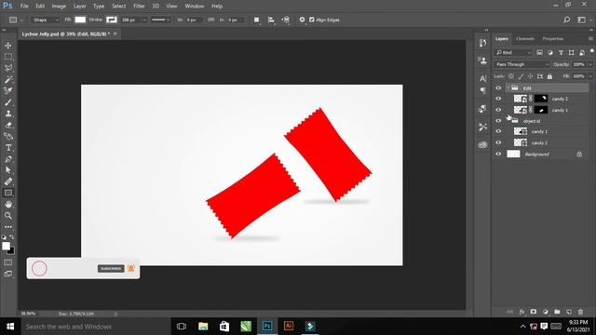Open the Filter menu
596x335 pixels.
139,7
